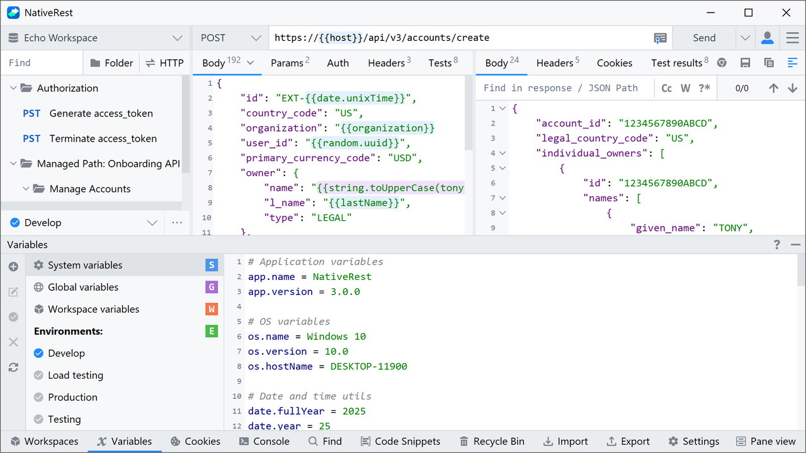Click the add variable plus icon
Viewport: 806px width, 453px height.
click(13, 267)
